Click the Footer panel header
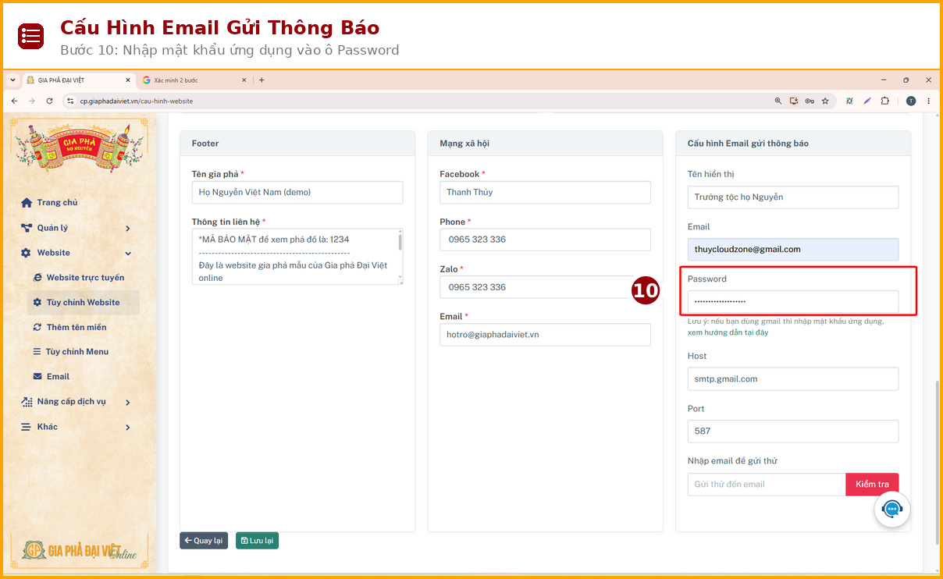This screenshot has width=943, height=579. tap(297, 144)
